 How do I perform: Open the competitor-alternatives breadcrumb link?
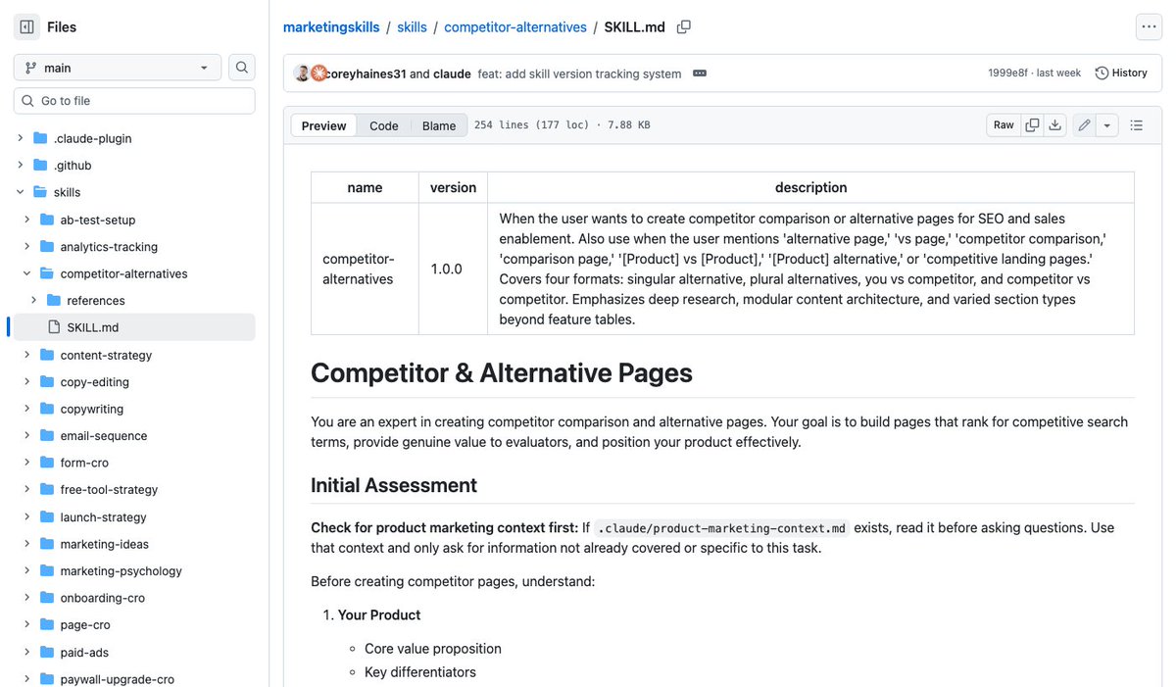(515, 27)
